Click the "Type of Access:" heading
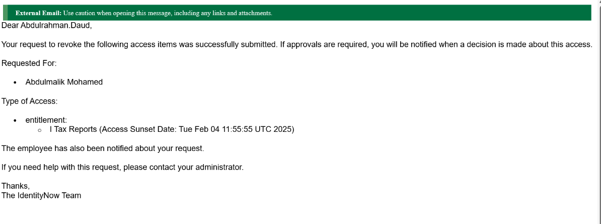This screenshot has height=224, width=601. tap(30, 101)
